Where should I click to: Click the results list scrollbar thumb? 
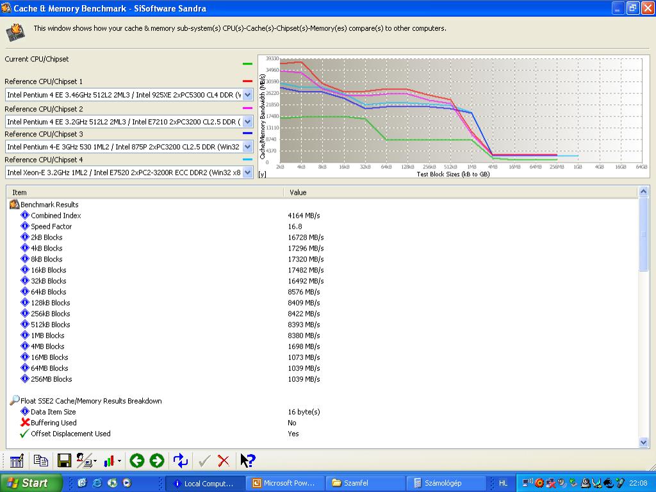[644, 234]
